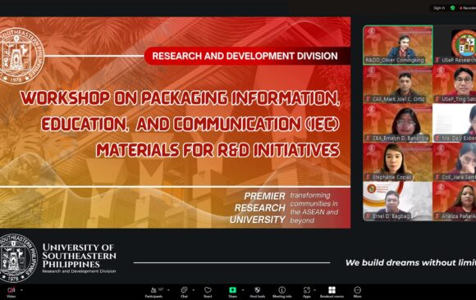Select R&DD_Oliver Comingking video tile
Viewport: 476px width, 300px height.
398,45
